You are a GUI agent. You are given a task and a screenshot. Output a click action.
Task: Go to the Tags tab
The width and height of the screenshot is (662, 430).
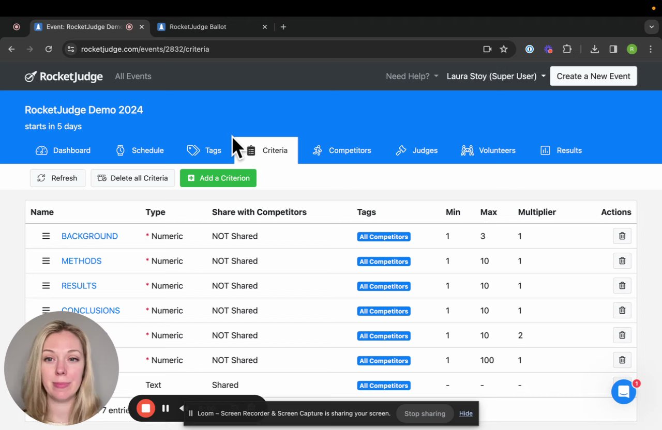click(204, 150)
